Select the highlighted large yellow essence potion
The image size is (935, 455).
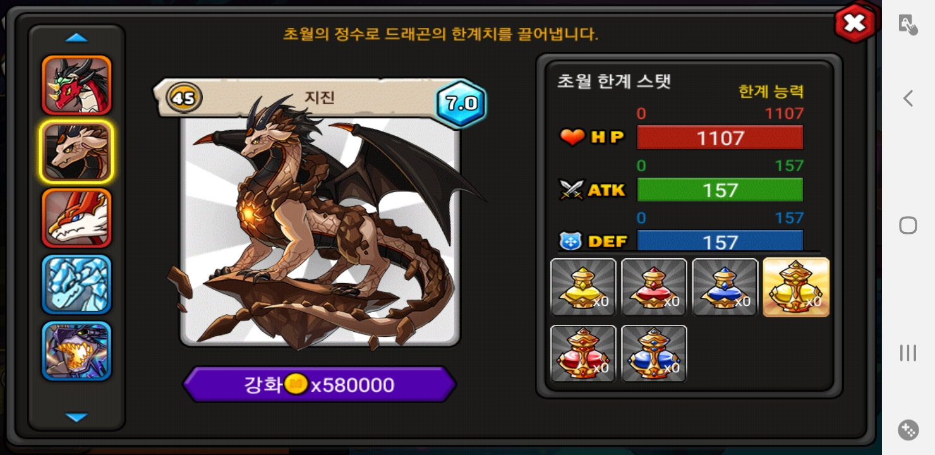(796, 287)
